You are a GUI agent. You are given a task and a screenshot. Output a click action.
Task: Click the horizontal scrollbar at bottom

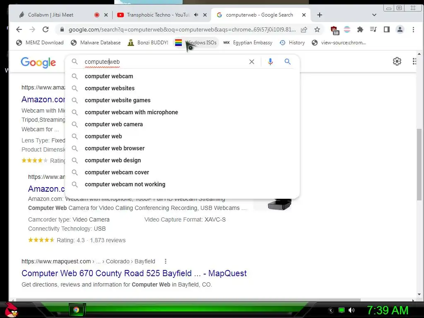pos(188,300)
